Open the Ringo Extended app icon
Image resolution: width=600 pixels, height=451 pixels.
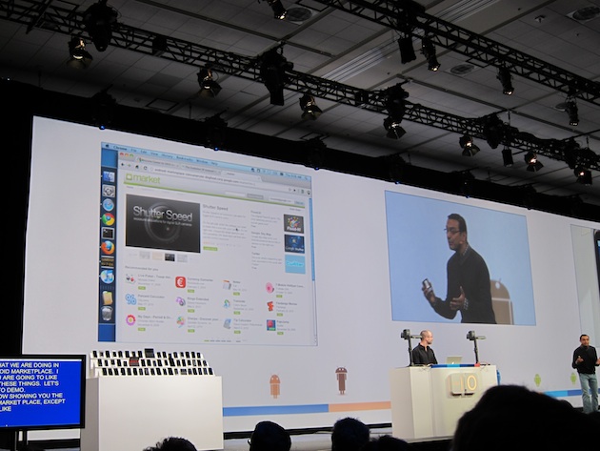pyautogui.click(x=181, y=301)
